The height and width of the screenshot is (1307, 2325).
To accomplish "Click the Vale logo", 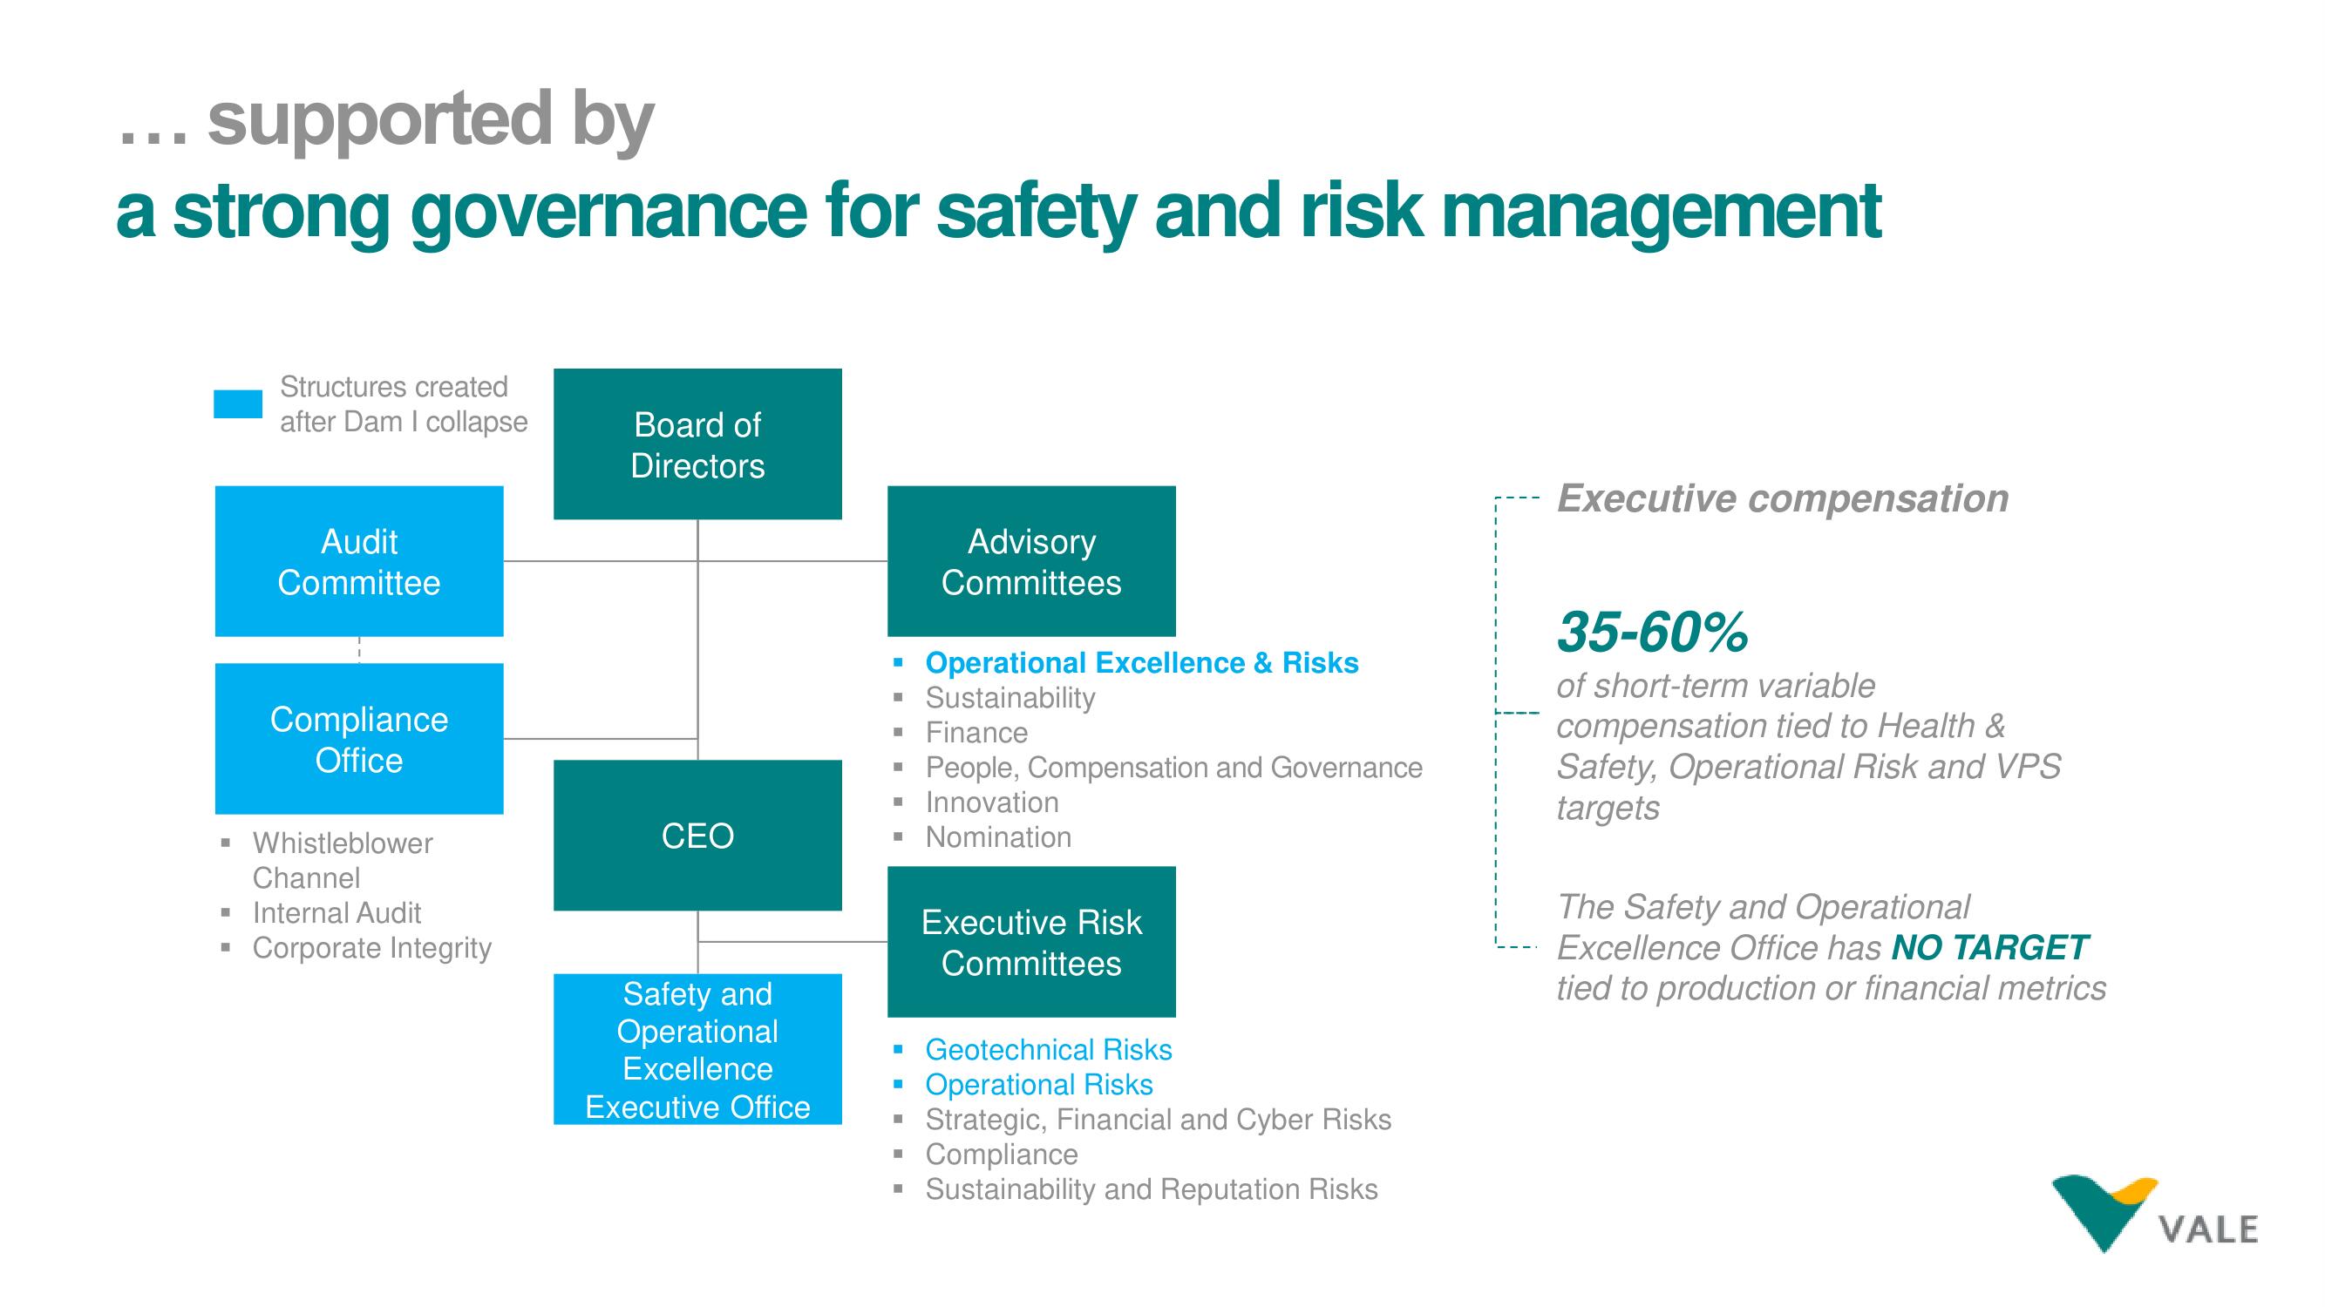I will coord(2153,1213).
